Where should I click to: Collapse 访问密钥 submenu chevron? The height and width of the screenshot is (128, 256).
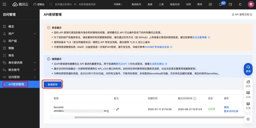point(35,77)
